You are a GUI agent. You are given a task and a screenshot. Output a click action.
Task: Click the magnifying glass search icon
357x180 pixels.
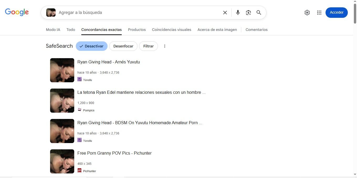point(259,13)
